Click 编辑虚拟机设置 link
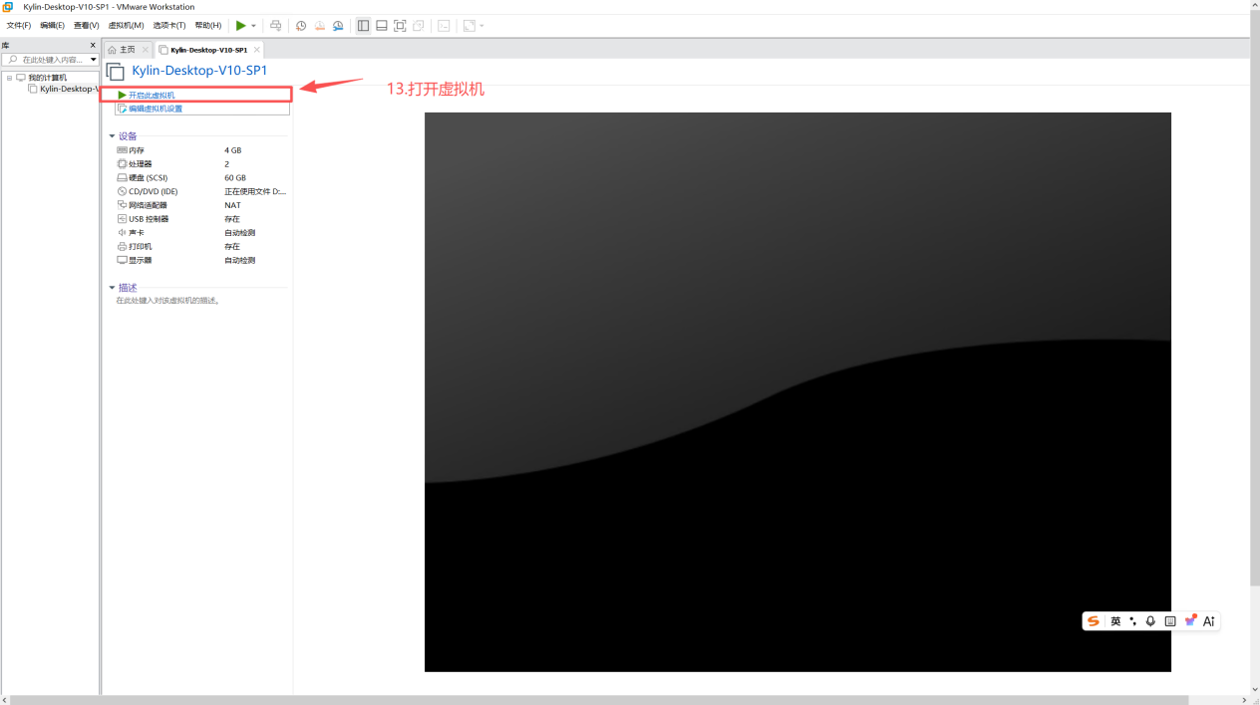The height and width of the screenshot is (705, 1260). [x=156, y=109]
